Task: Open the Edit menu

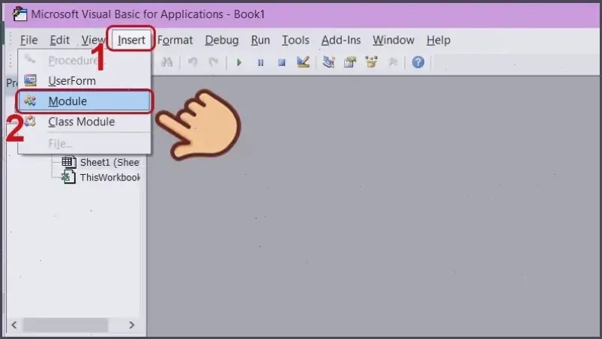Action: click(x=59, y=40)
